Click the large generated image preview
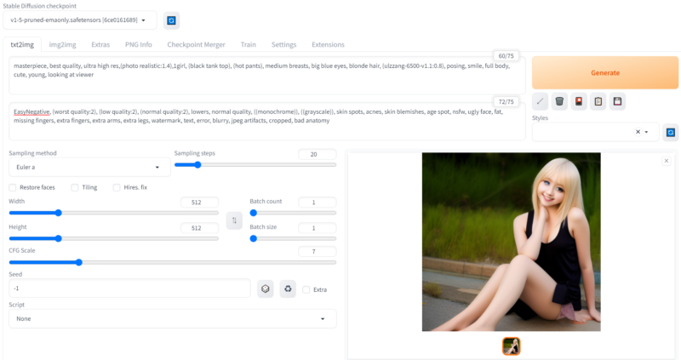 tap(512, 242)
